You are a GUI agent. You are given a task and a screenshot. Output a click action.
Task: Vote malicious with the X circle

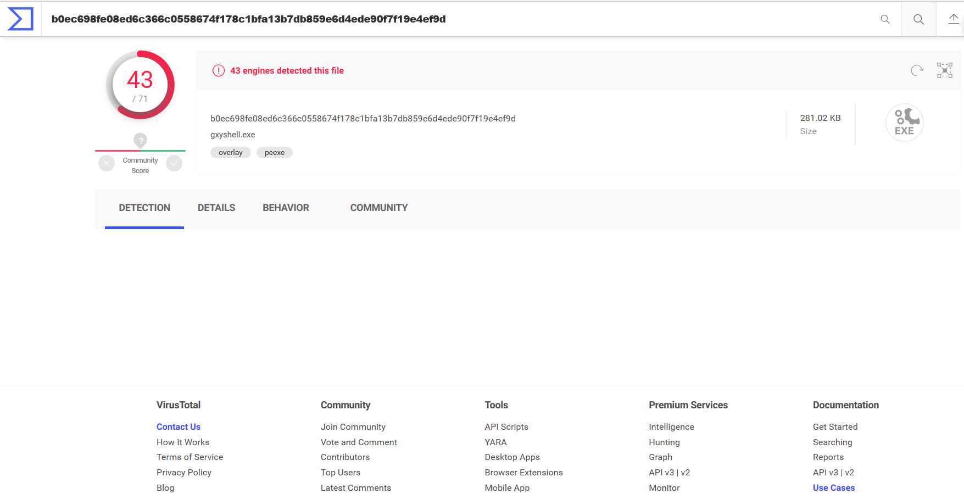(107, 163)
